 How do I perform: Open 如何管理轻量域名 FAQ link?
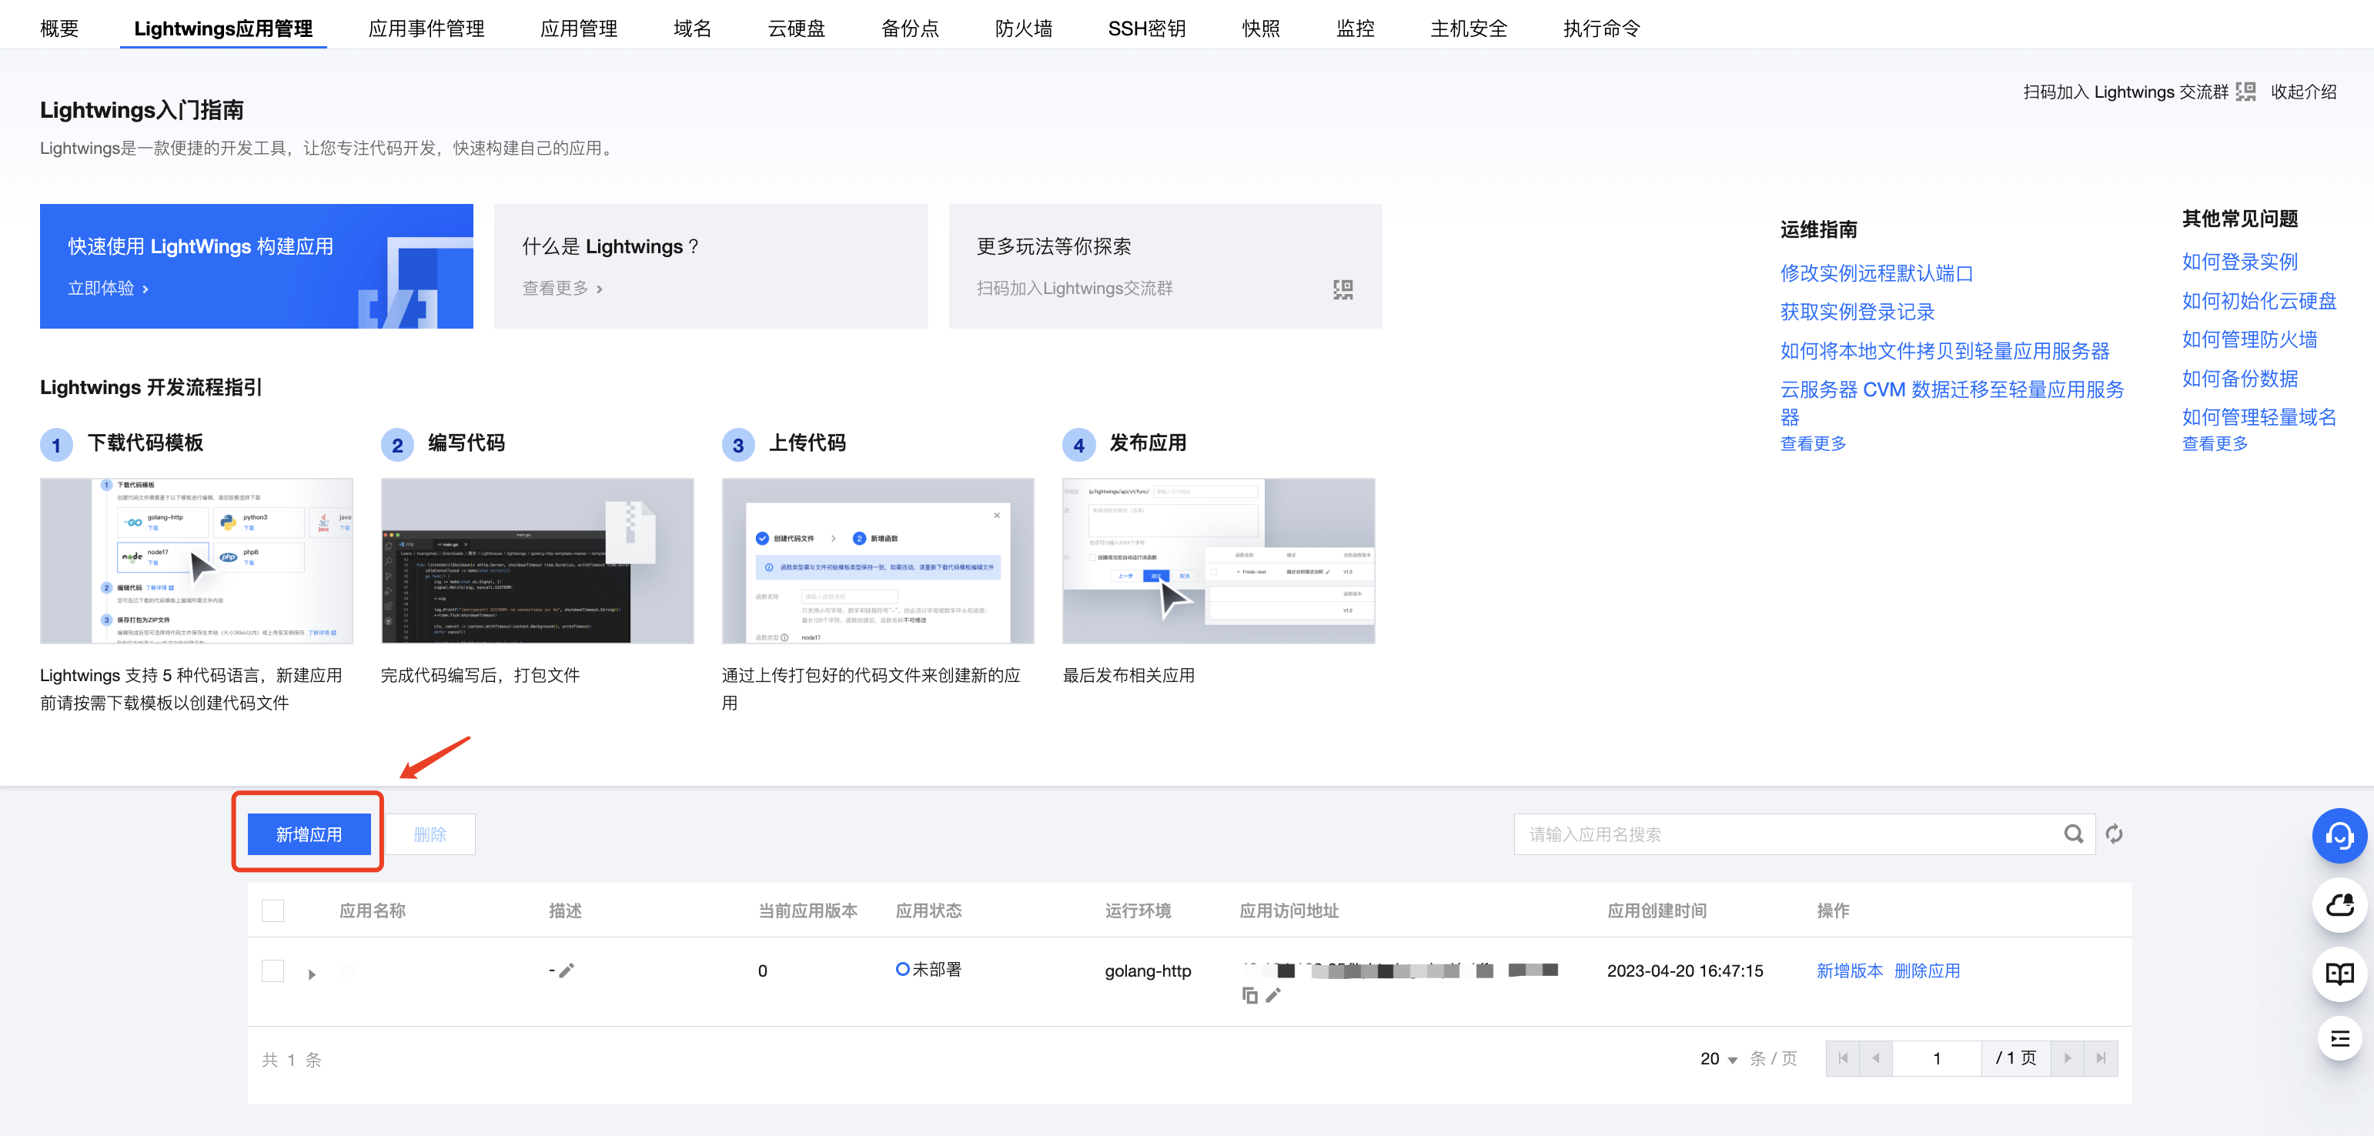coord(2259,416)
